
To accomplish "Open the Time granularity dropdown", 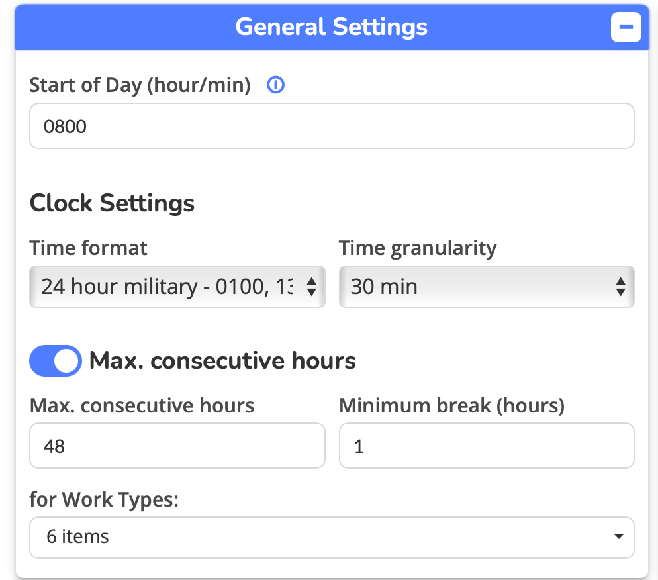I will click(477, 287).
